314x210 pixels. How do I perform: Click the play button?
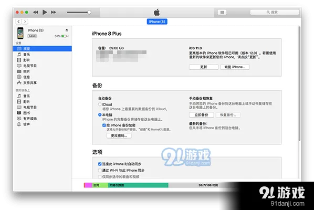(x=45, y=12)
